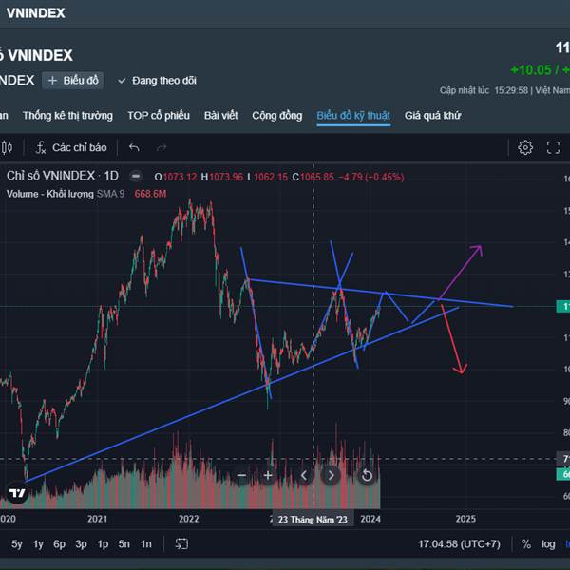This screenshot has width=570, height=570.
Task: Open Bài viết tab
Action: pos(220,116)
